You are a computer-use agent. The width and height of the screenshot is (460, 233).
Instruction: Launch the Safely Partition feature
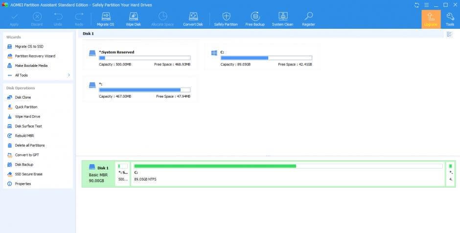226,20
